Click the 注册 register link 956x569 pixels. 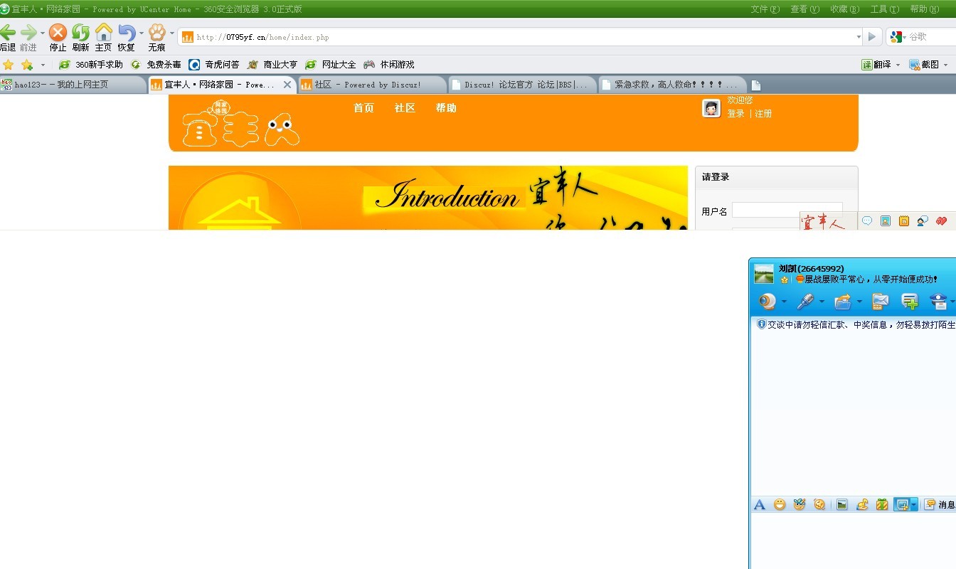[x=763, y=114]
